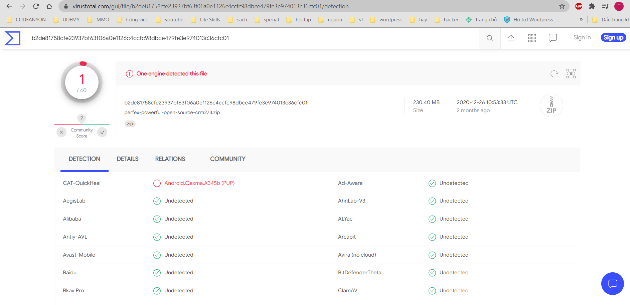Viewport: 630px width, 305px height.
Task: Open the Hỗ trợ Wordpress bookmark
Action: (532, 20)
